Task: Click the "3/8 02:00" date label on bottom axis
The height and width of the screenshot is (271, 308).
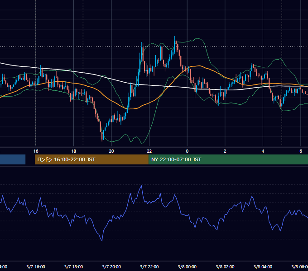Action: [225, 266]
